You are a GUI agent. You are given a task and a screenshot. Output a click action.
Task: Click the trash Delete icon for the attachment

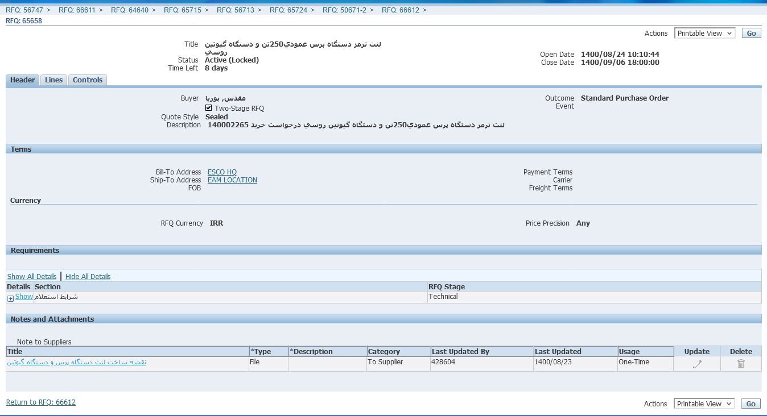741,364
